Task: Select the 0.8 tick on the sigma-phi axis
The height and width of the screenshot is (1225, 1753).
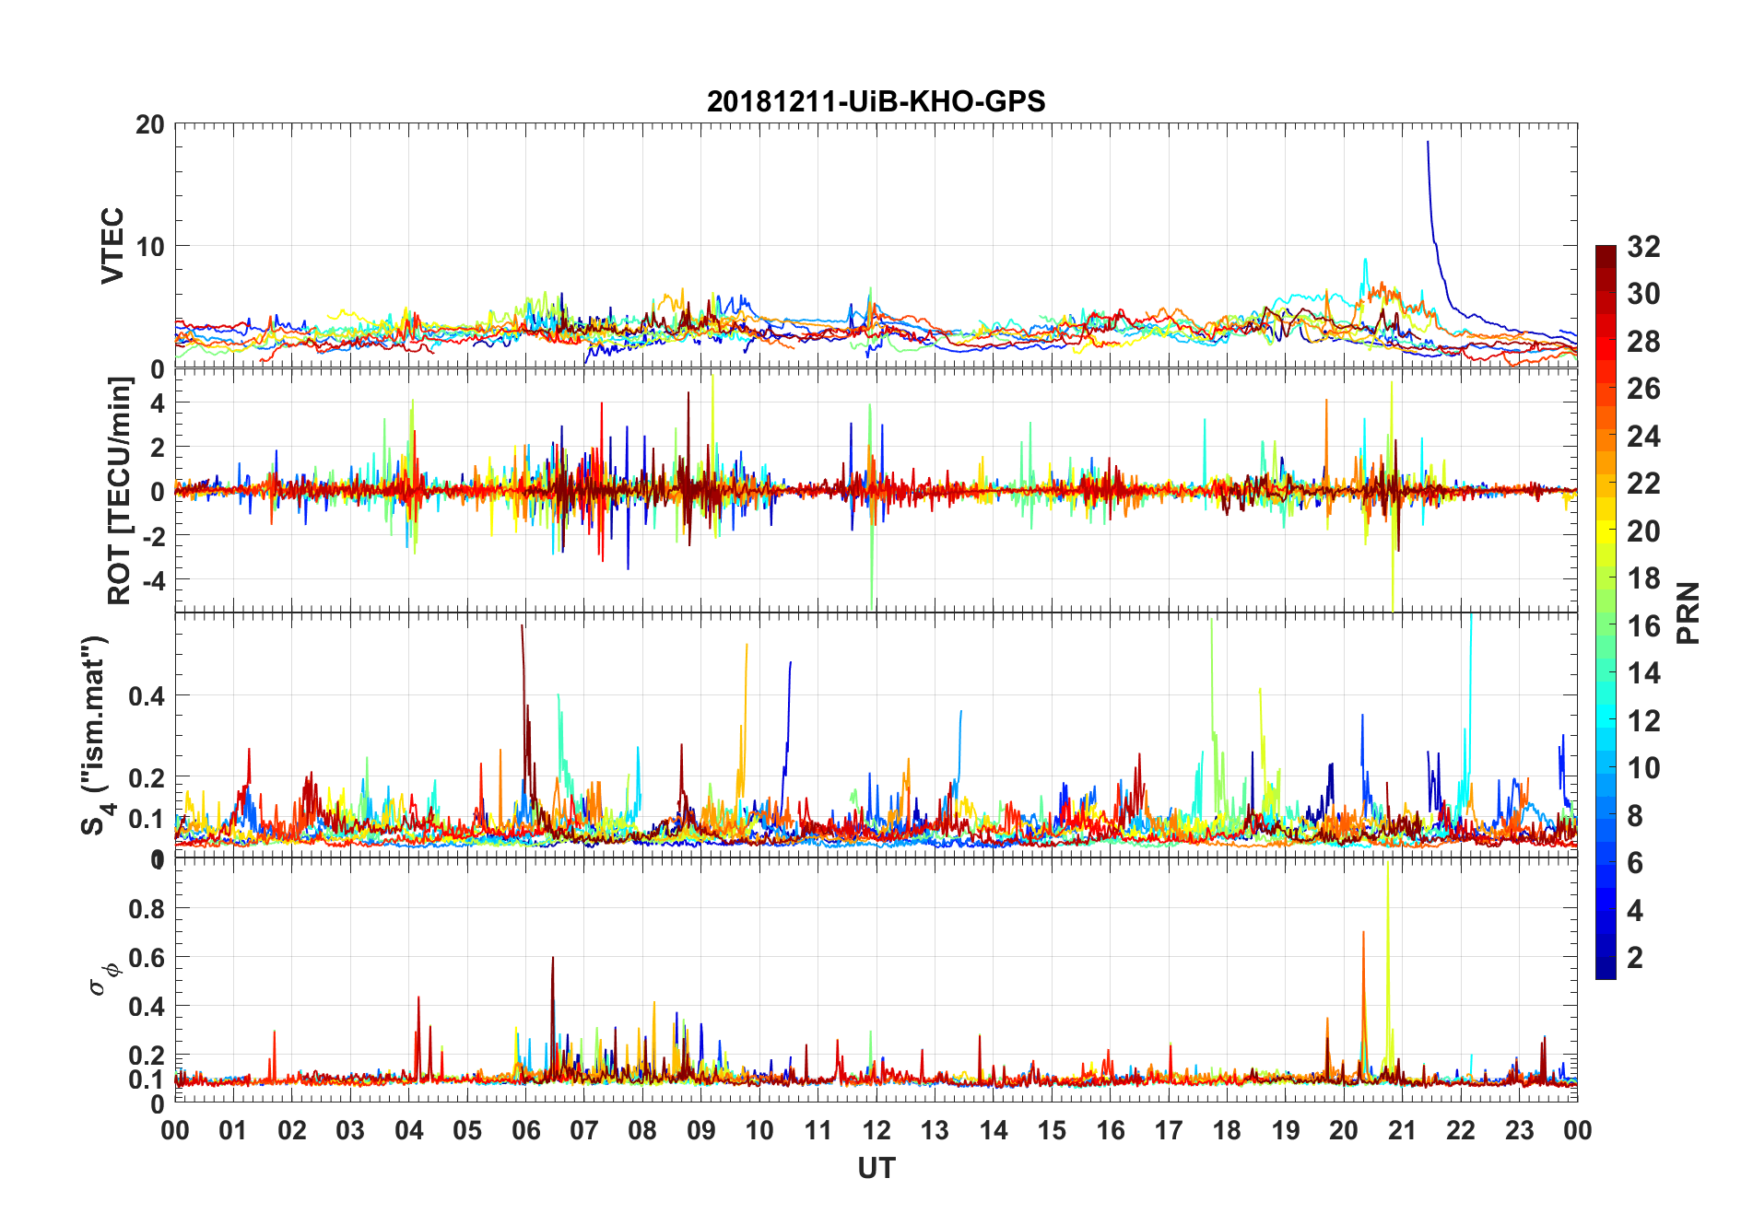Action: [147, 908]
